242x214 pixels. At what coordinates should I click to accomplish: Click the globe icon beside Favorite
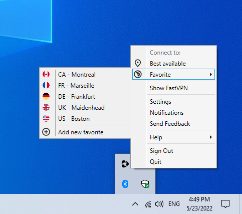pyautogui.click(x=138, y=74)
